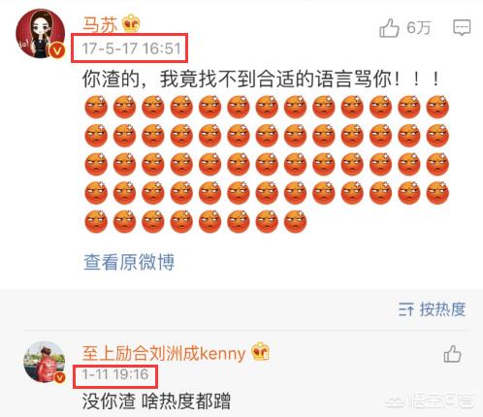This screenshot has height=417, width=483.
Task: Click the 6万 like count
Action: (x=419, y=28)
